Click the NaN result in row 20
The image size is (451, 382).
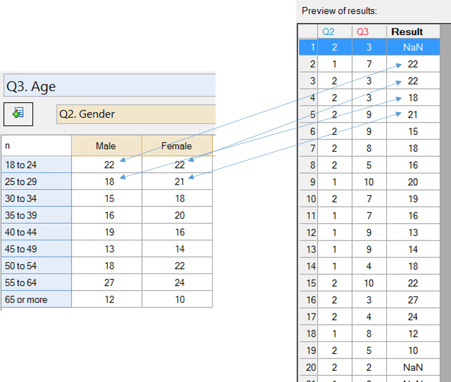(413, 367)
